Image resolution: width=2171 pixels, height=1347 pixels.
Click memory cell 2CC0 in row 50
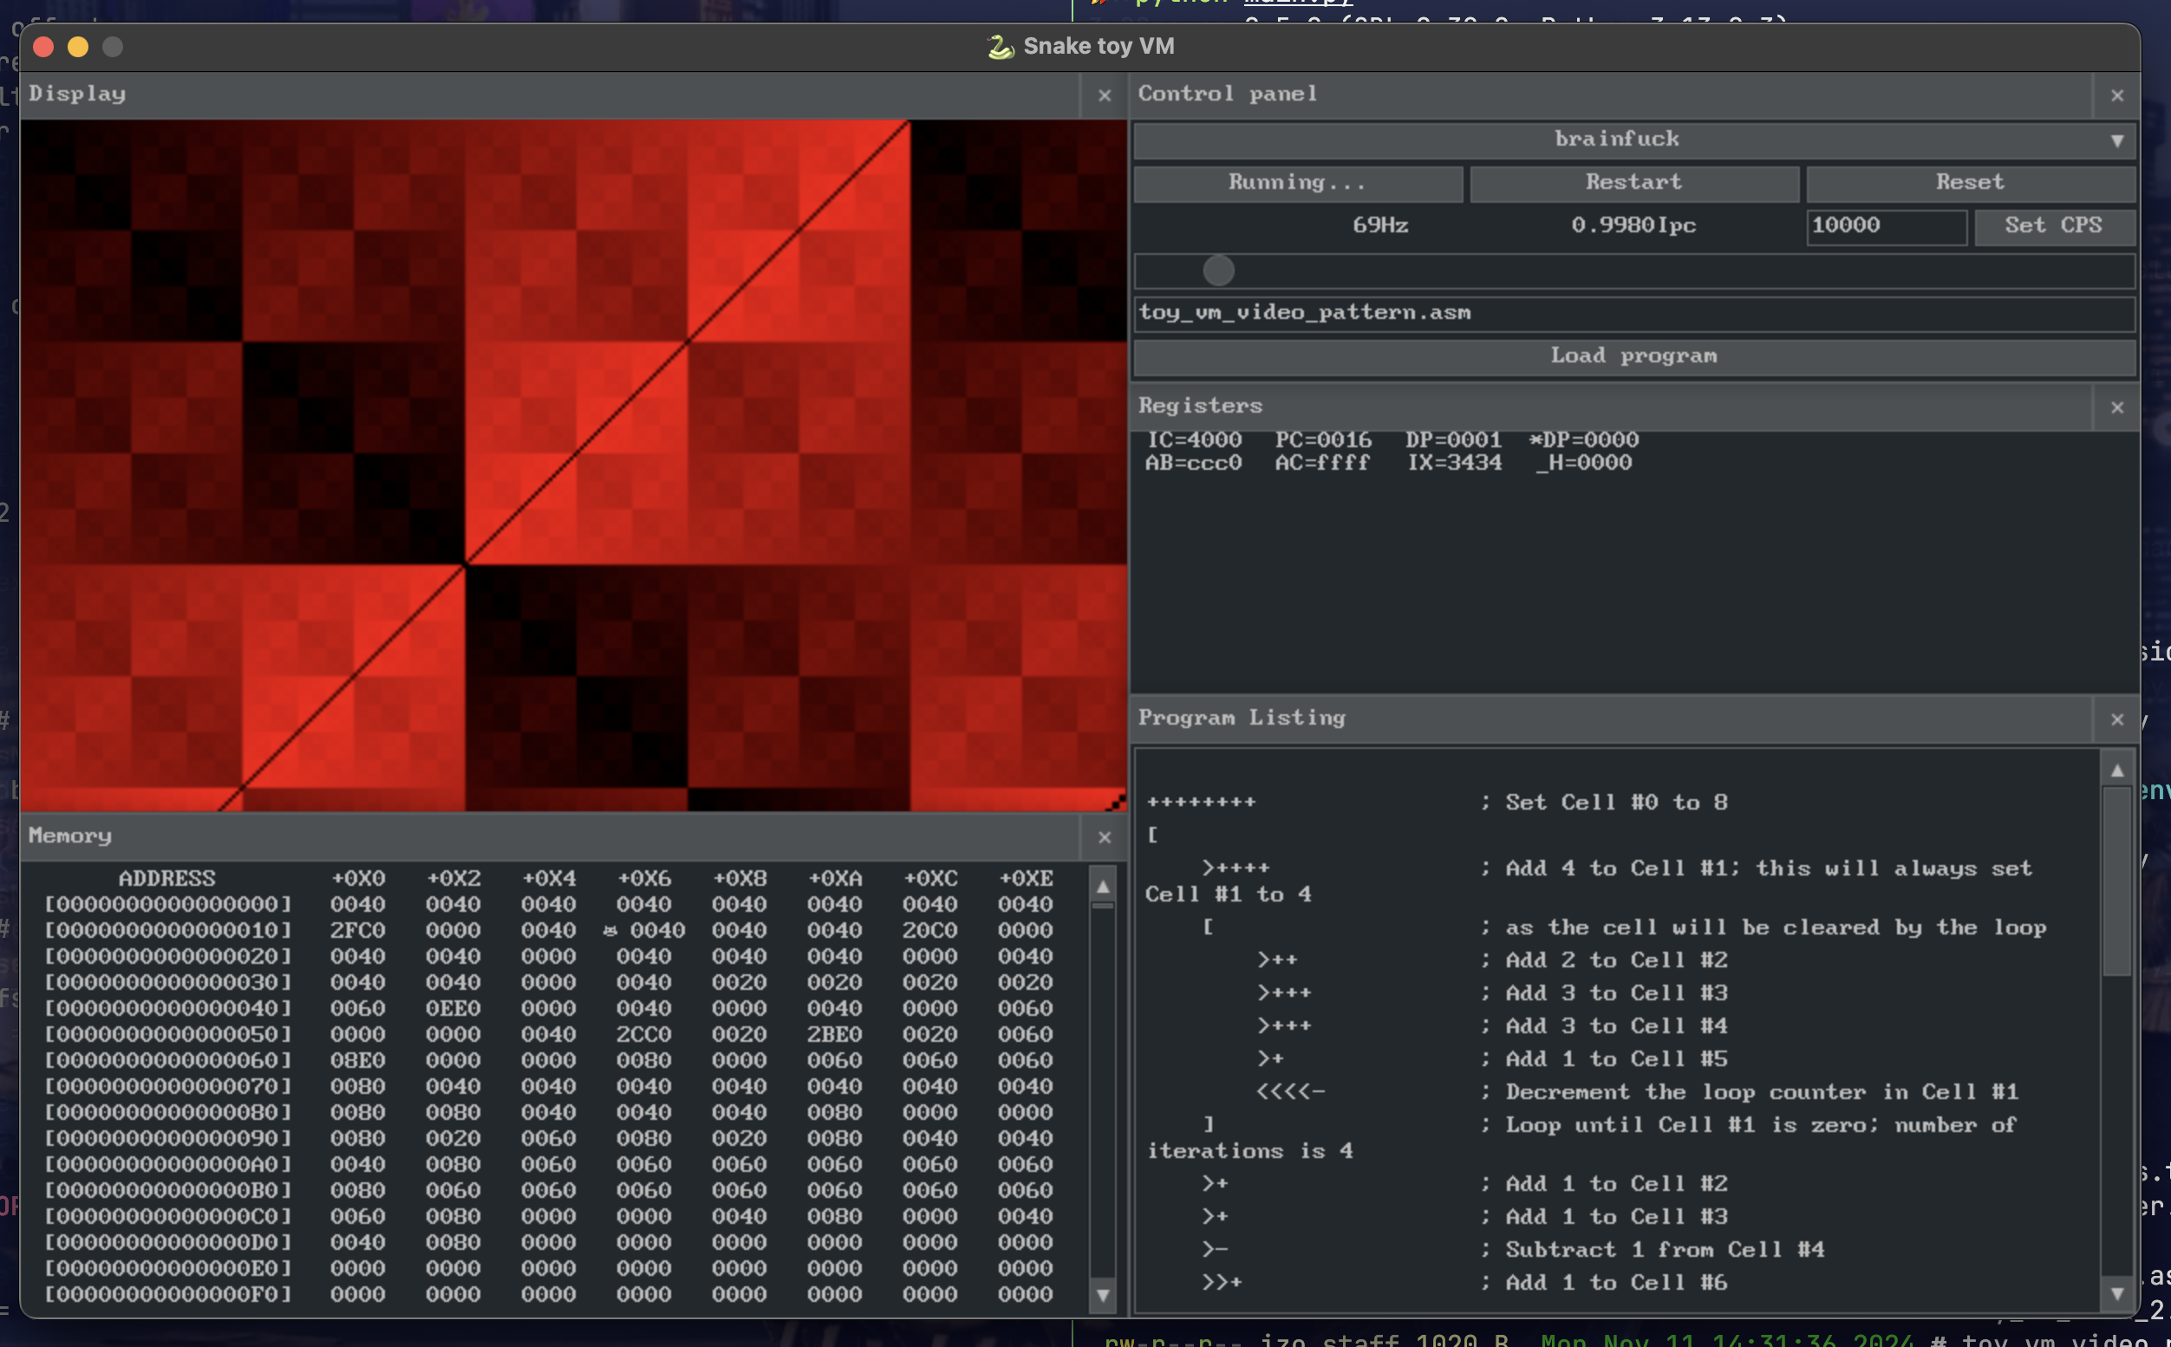click(644, 1034)
